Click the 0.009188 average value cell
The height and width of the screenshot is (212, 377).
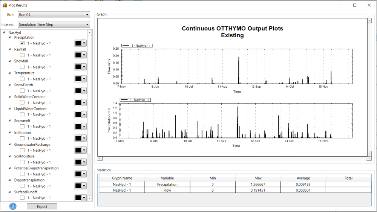pyautogui.click(x=303, y=185)
